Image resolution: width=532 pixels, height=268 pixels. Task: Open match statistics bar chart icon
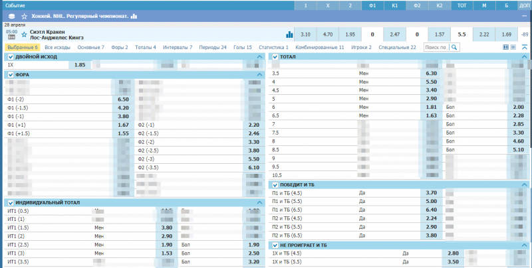[x=289, y=34]
